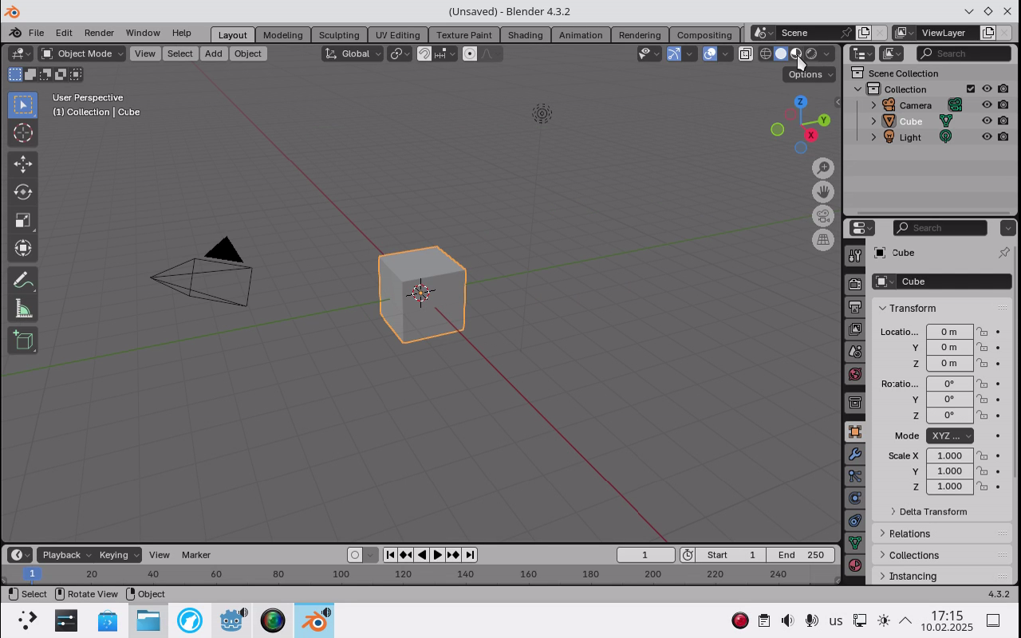The height and width of the screenshot is (638, 1021).
Task: Activate the Annotate tool
Action: [x=23, y=281]
